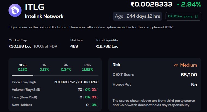Click the DEXT Score 65/100 value
Viewport: 207px width, 112px height.
[189, 75]
